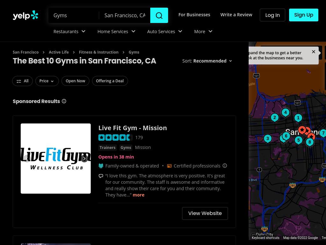Expand the Home Services menu

pos(117,32)
